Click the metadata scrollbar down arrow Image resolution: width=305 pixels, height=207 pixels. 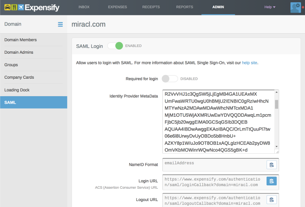pos(276,147)
